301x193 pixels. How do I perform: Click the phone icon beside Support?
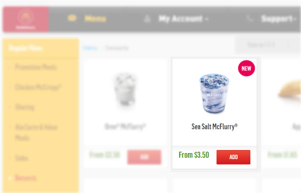[x=250, y=19]
